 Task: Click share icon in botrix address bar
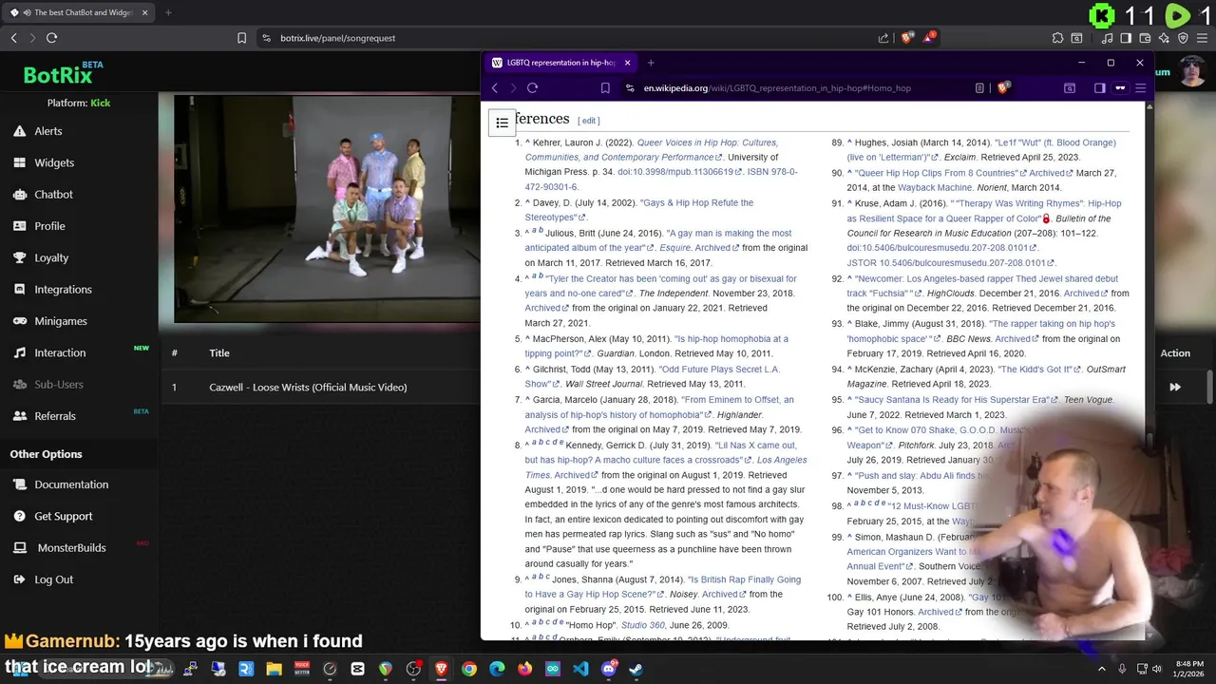pyautogui.click(x=883, y=38)
